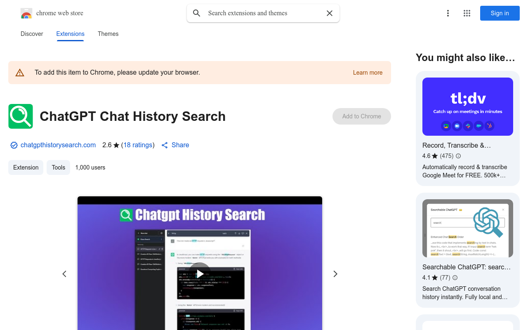This screenshot has height=330, width=528.
Task: Open the tl;dv Record & Transcribe card
Action: tap(467, 106)
